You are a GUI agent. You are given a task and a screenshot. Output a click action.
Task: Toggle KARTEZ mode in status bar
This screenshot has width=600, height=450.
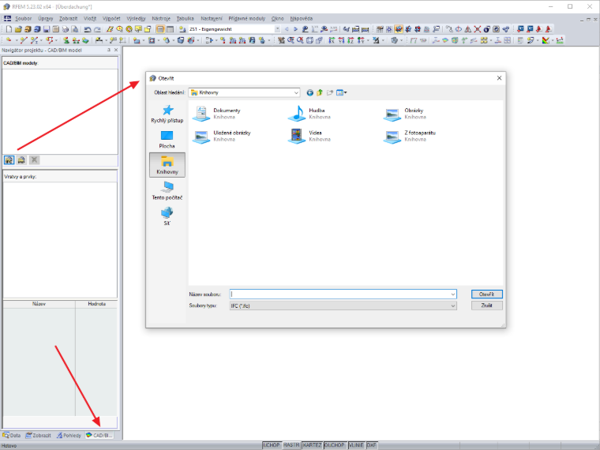312,445
